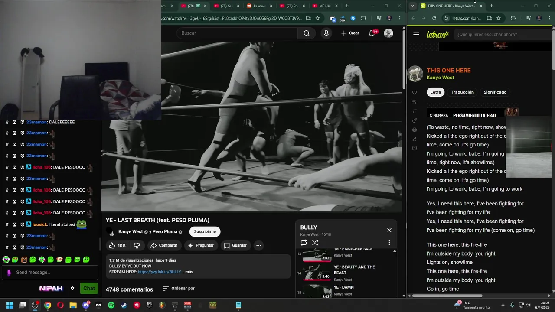Bookmark YouTube page with star icon
The height and width of the screenshot is (312, 555).
318,18
